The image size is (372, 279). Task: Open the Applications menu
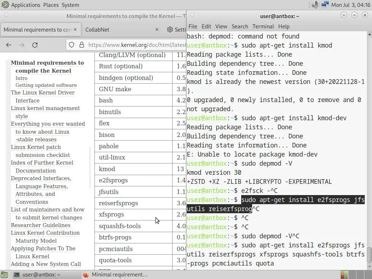26,5
